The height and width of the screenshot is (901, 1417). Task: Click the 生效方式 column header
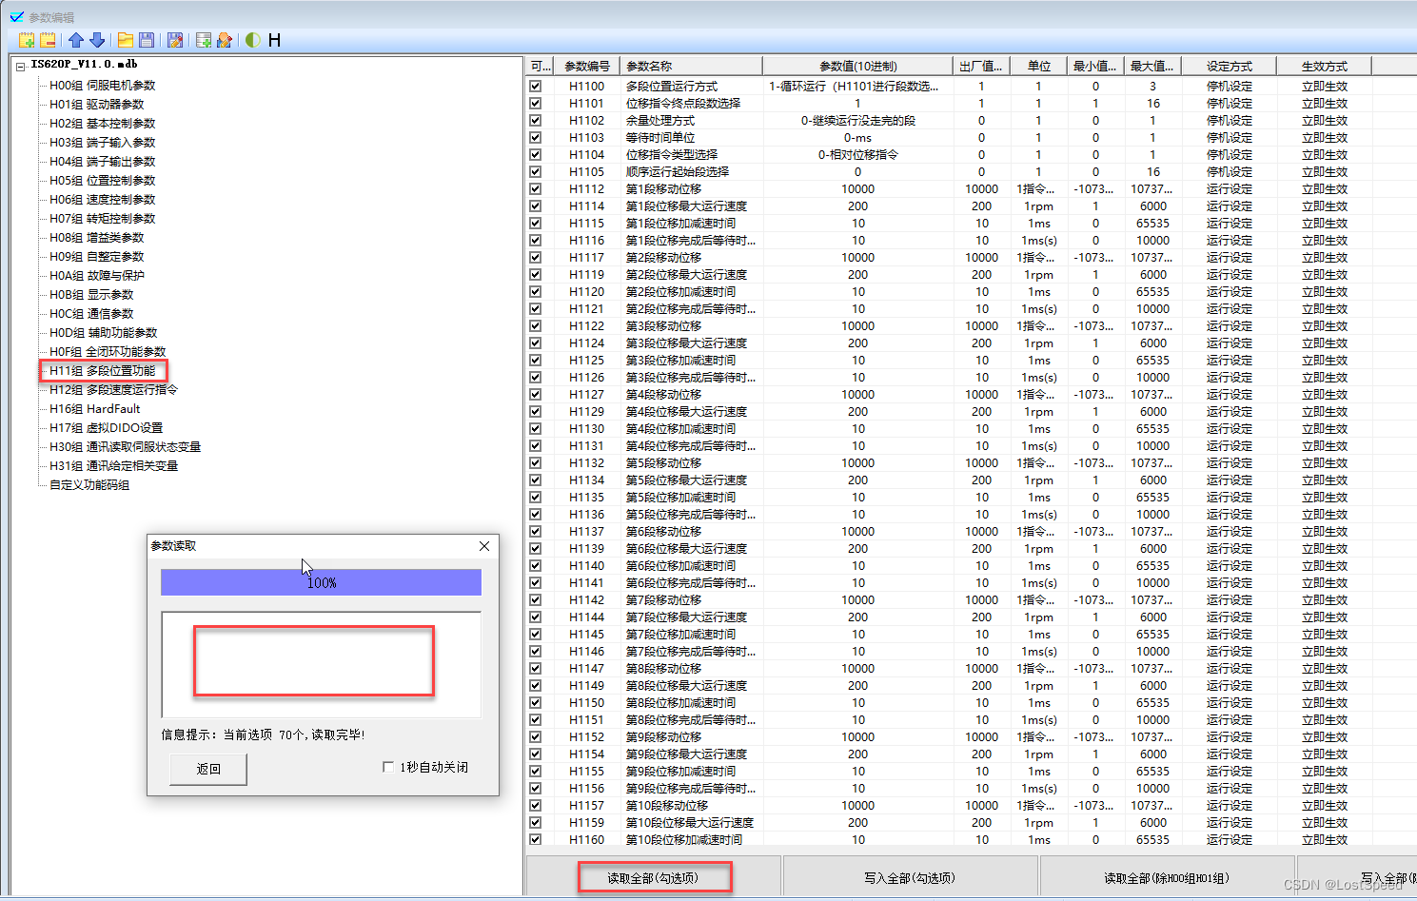(1325, 67)
